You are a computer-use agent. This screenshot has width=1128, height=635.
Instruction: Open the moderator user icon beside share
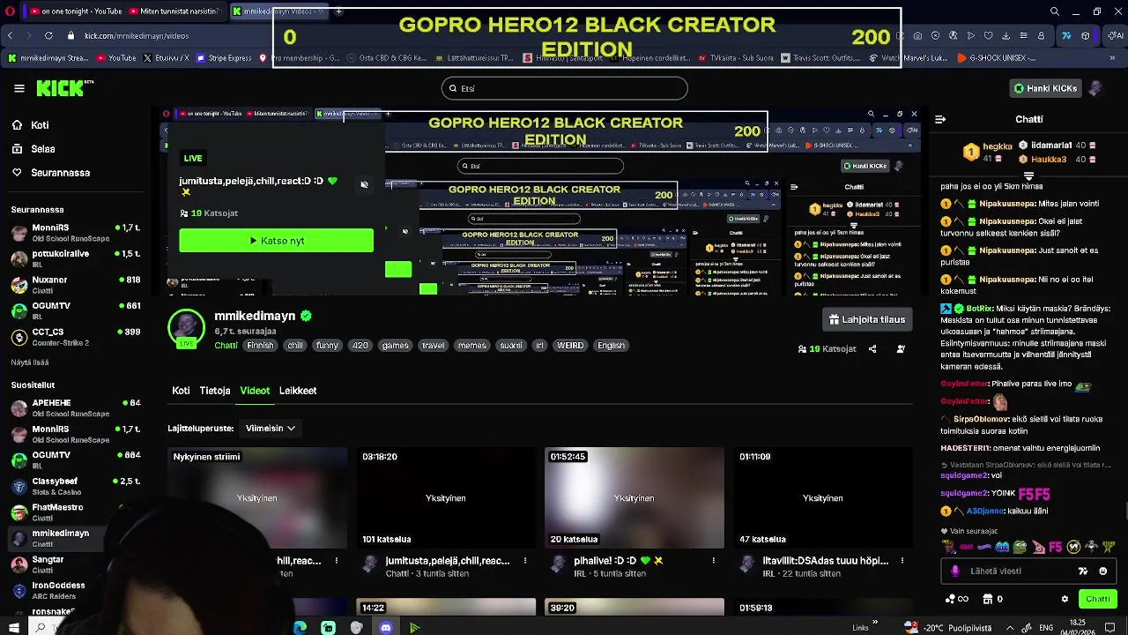point(901,349)
